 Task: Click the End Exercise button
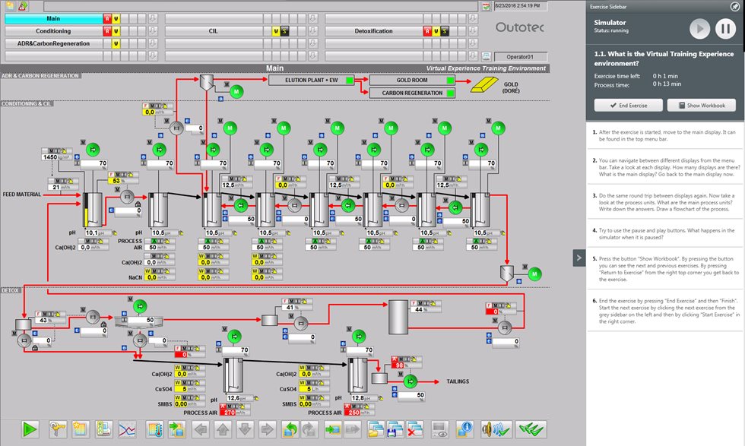627,106
